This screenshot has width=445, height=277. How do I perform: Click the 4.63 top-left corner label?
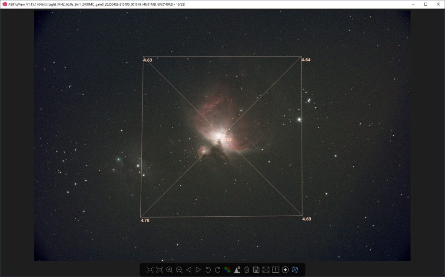pos(148,60)
